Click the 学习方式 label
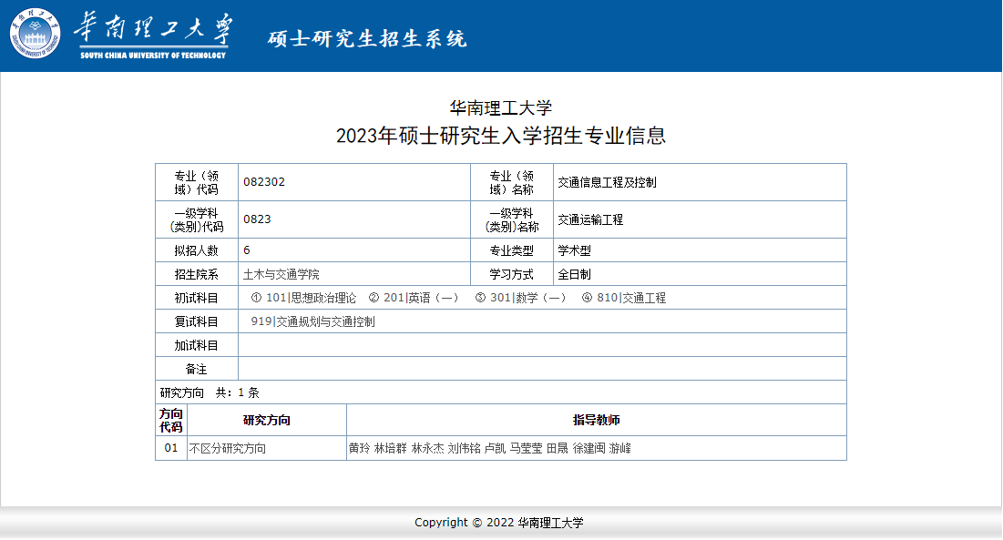The width and height of the screenshot is (1003, 540). [x=512, y=274]
